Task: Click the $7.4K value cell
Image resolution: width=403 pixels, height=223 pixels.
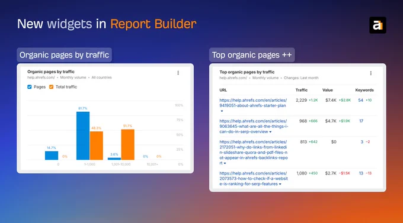Action: coord(331,101)
